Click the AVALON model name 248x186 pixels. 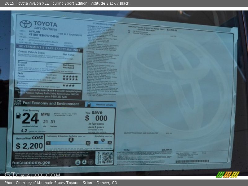[x=34, y=32]
